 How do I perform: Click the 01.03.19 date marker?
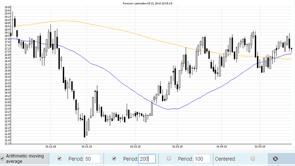point(177,146)
